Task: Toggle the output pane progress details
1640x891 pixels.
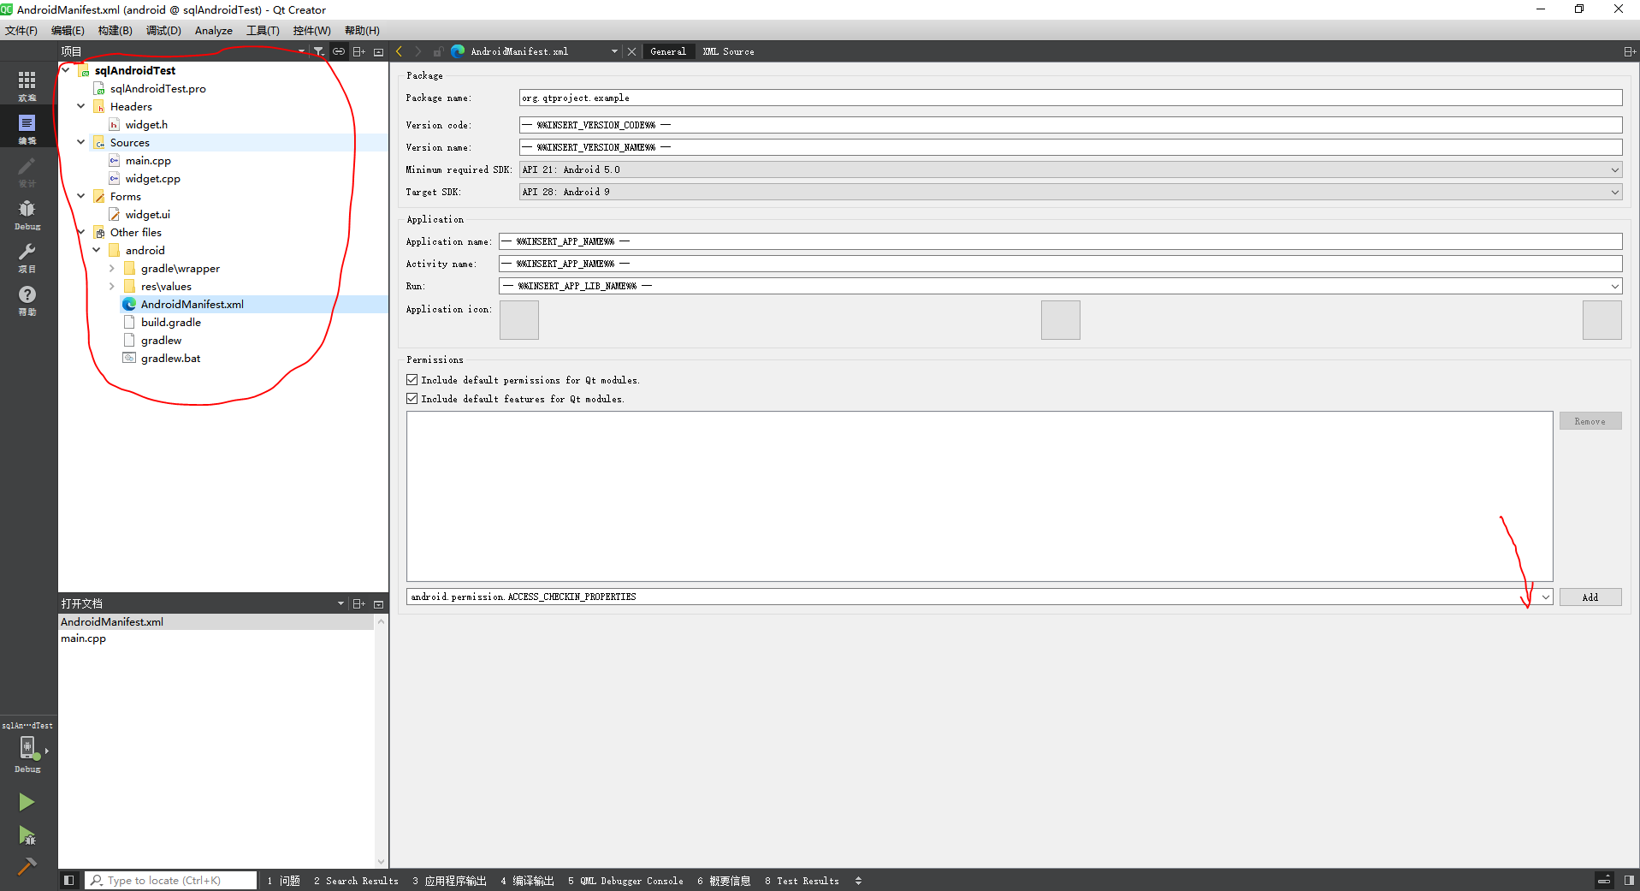Action: coord(1605,880)
